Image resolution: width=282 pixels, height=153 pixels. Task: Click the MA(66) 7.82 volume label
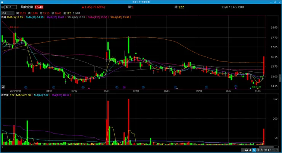click(41, 95)
